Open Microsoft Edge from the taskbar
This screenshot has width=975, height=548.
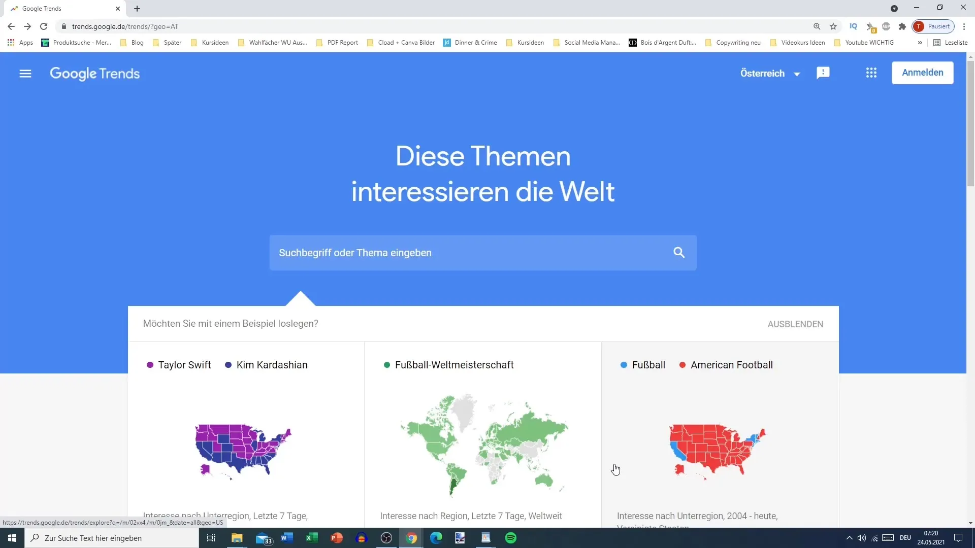point(436,538)
